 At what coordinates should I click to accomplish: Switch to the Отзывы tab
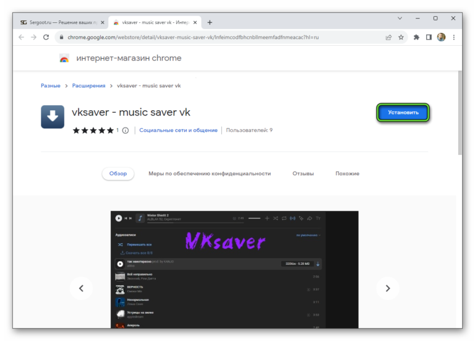[x=303, y=174]
